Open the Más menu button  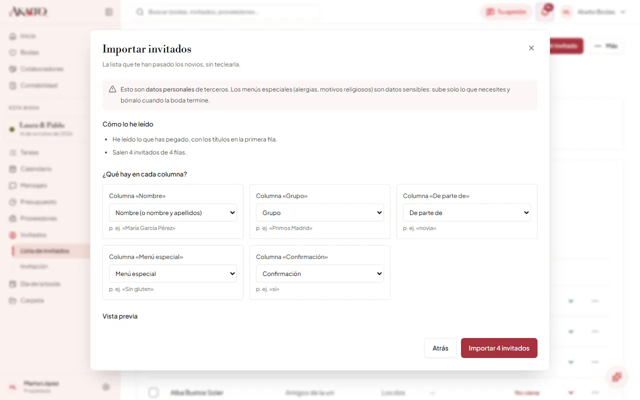(x=605, y=46)
